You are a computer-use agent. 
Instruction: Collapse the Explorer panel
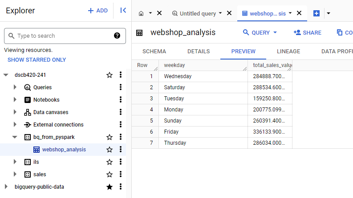(123, 10)
